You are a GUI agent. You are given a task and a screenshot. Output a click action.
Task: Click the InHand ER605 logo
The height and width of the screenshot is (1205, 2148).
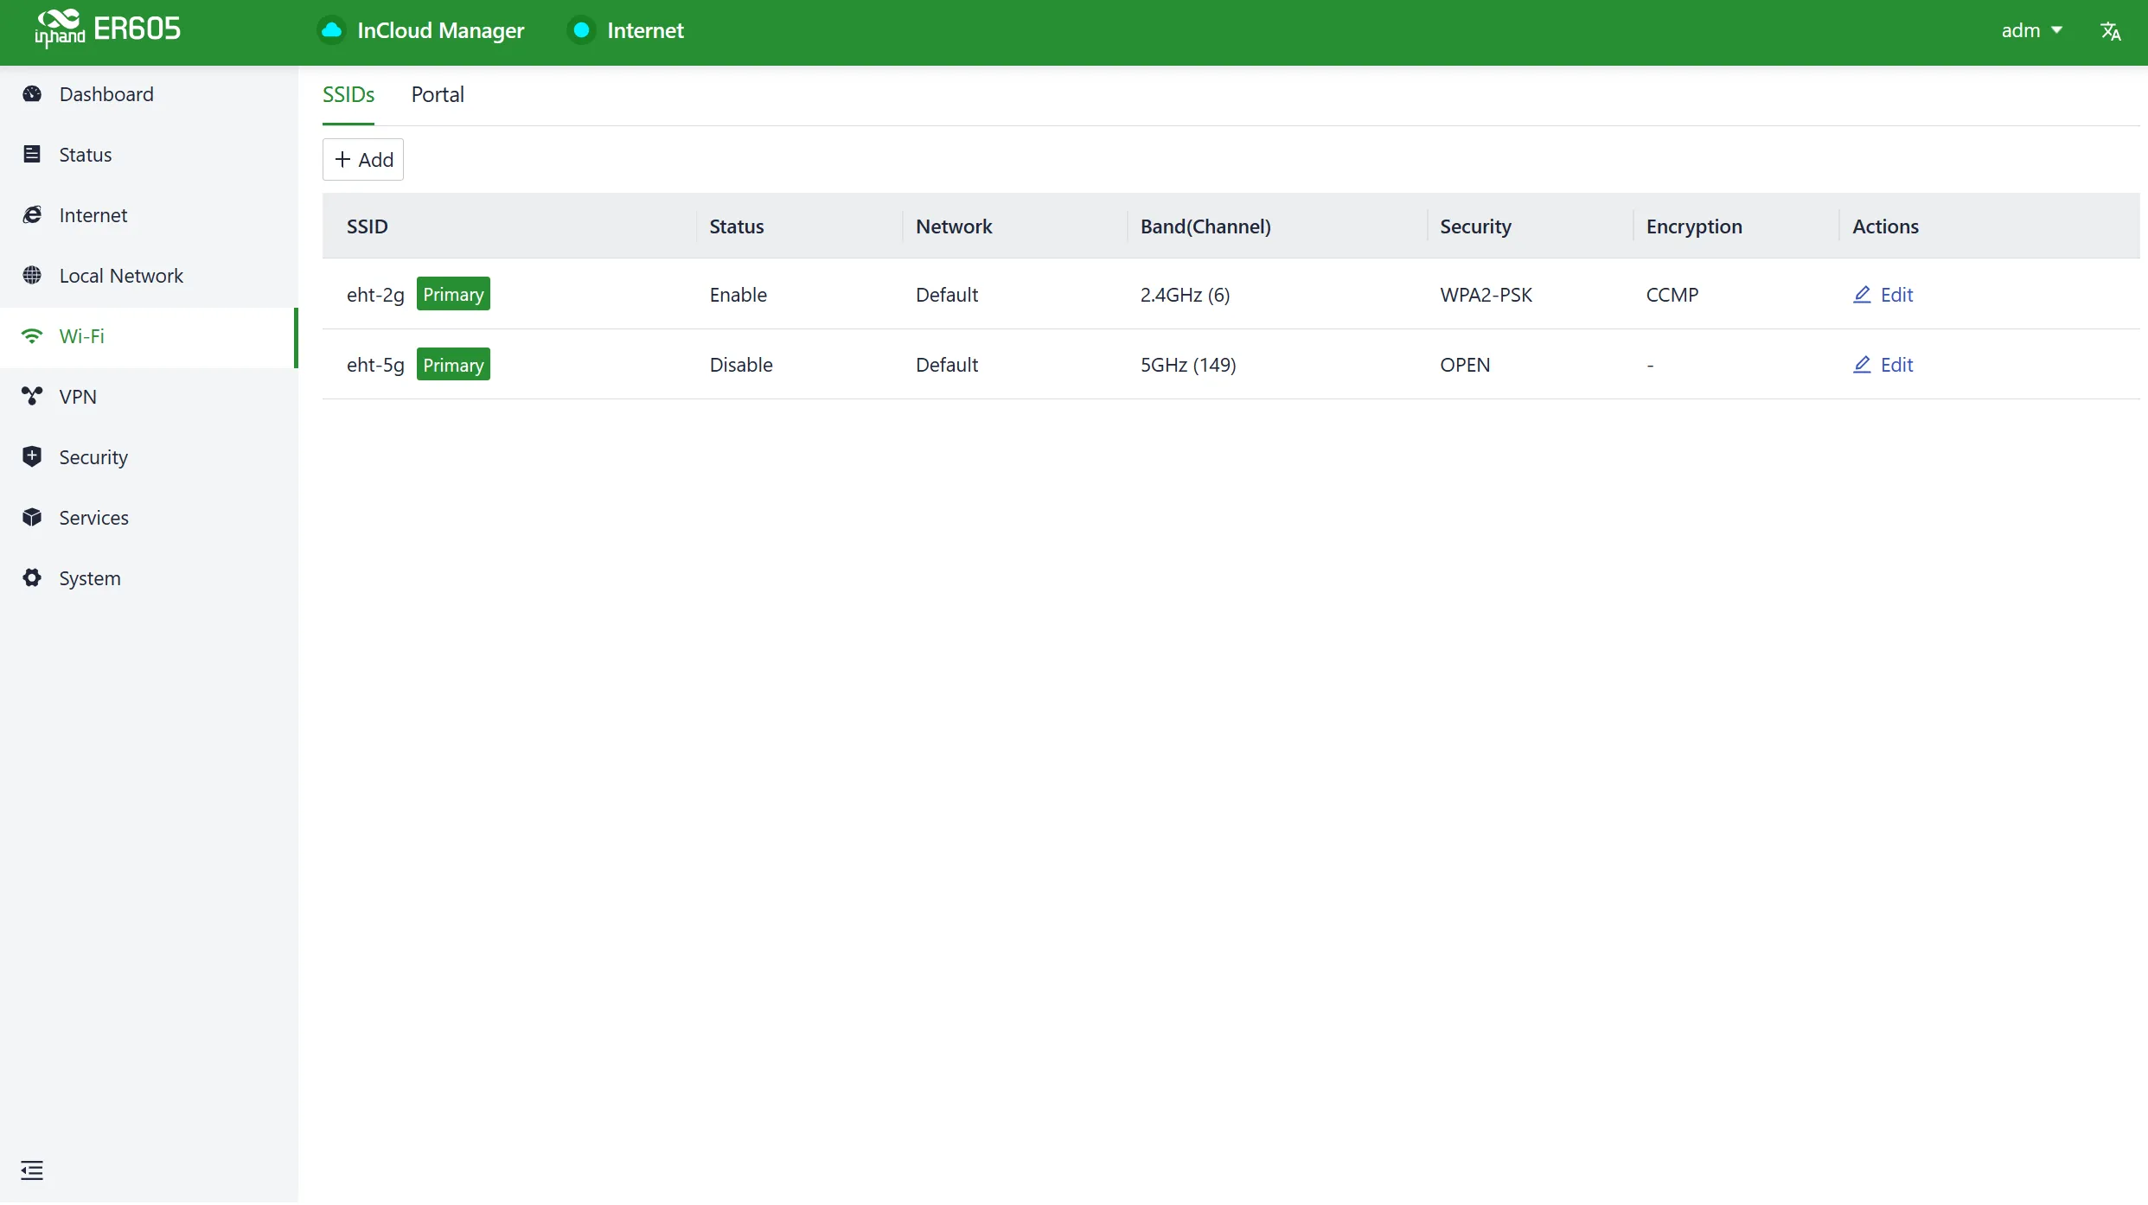(x=108, y=29)
